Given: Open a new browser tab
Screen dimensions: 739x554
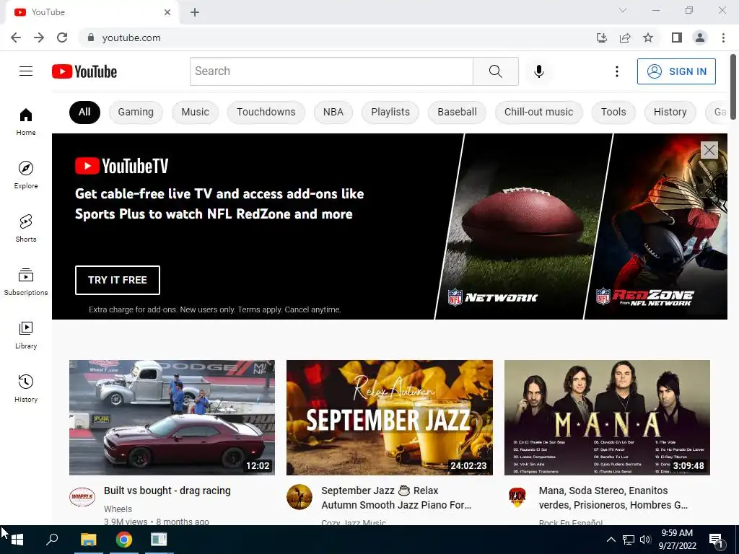Looking at the screenshot, I should pos(195,12).
